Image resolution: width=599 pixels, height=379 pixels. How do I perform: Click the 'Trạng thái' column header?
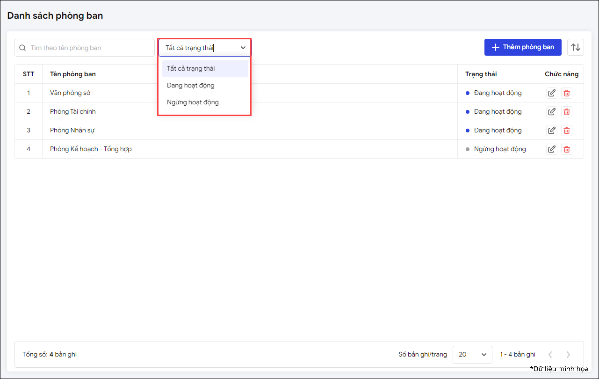[x=481, y=74]
